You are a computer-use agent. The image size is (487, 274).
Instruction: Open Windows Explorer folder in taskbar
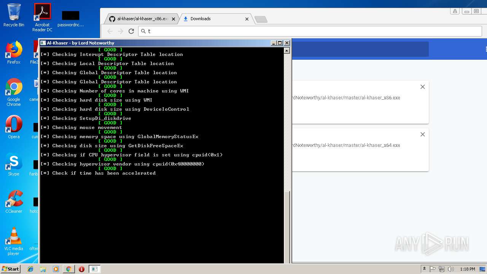[x=43, y=269]
